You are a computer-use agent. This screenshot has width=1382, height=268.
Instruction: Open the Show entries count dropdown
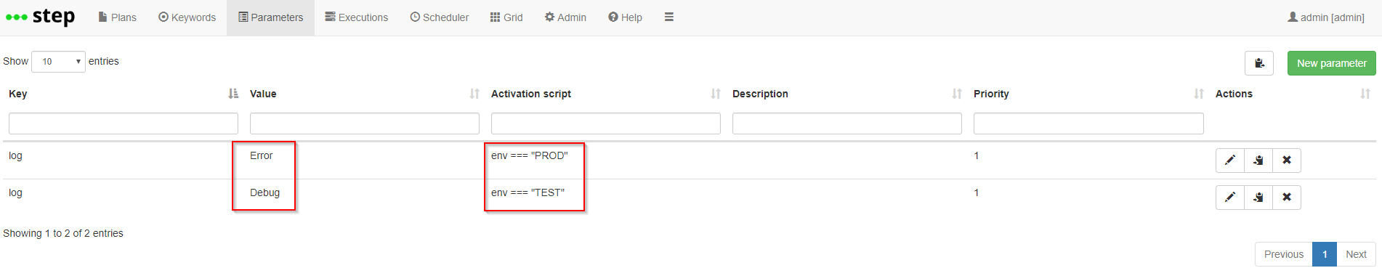point(59,62)
